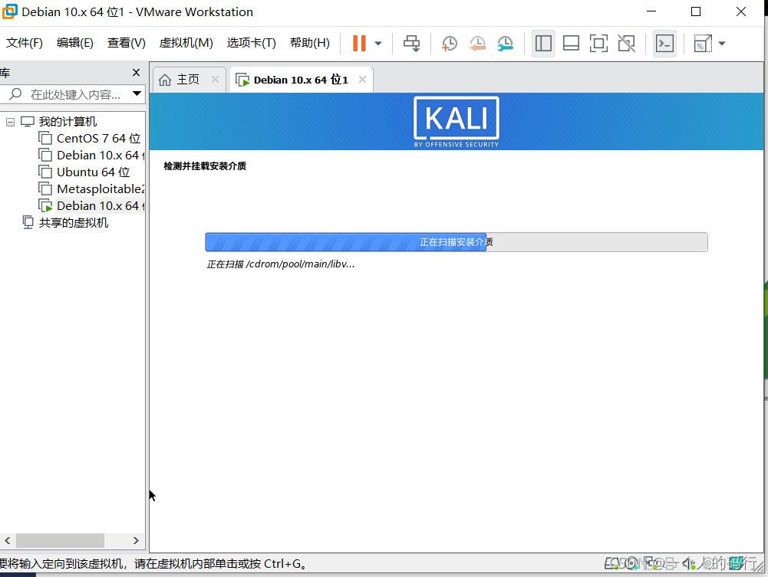The width and height of the screenshot is (768, 577).
Task: Click the Send Ctrl+Alt+Del icon in the toolbar
Action: (411, 44)
